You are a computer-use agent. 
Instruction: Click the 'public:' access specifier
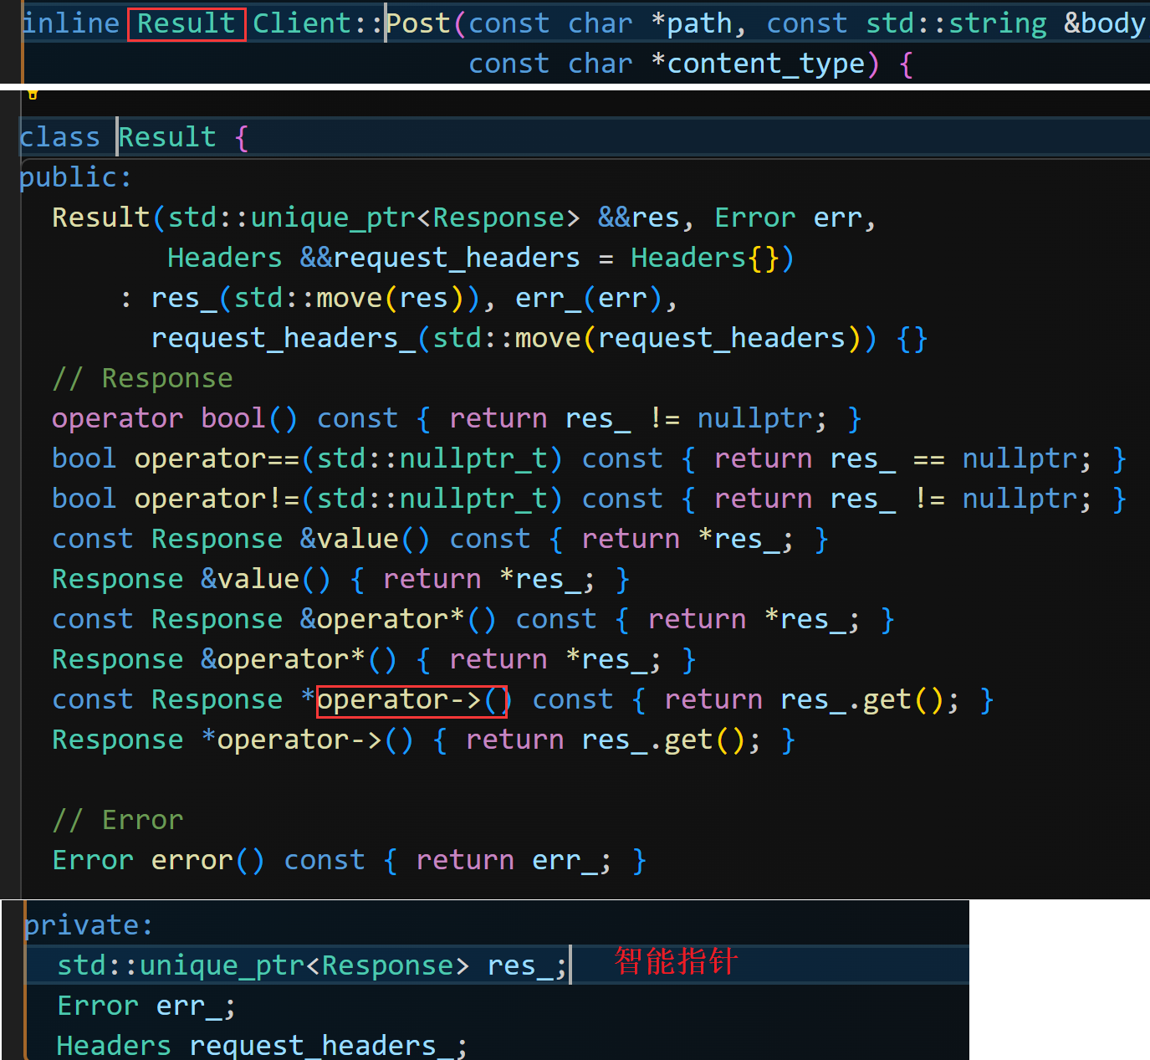[75, 177]
